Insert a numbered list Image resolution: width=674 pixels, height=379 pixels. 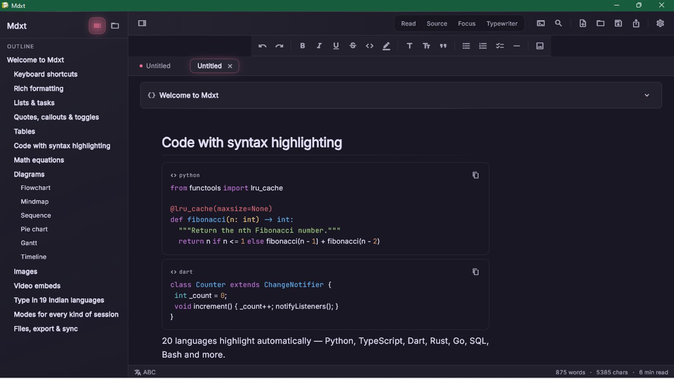(483, 46)
